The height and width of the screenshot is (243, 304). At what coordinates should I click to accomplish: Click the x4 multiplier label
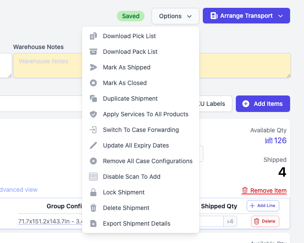coord(230,221)
